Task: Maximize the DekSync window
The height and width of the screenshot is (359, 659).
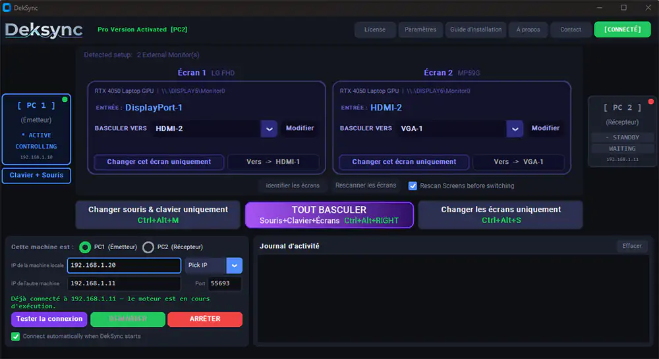Action: [623, 7]
